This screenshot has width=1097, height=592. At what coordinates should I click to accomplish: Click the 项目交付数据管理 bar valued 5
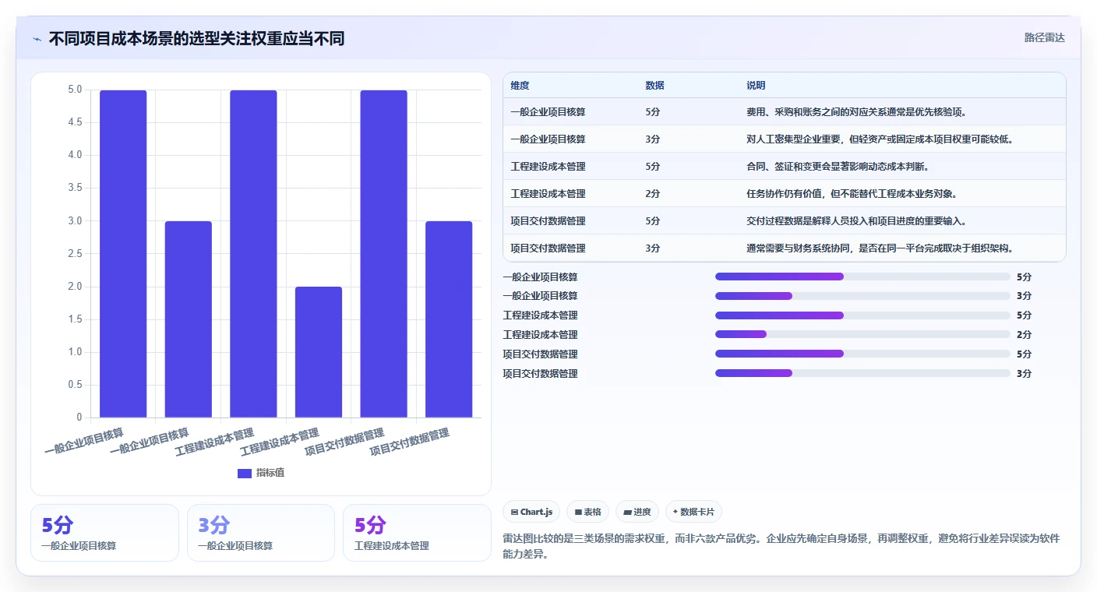tap(383, 254)
